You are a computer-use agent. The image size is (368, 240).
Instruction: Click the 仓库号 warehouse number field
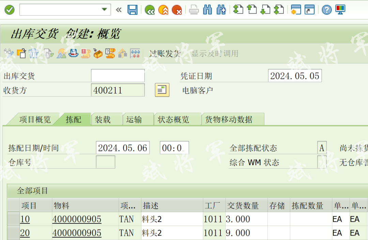pos(106,162)
